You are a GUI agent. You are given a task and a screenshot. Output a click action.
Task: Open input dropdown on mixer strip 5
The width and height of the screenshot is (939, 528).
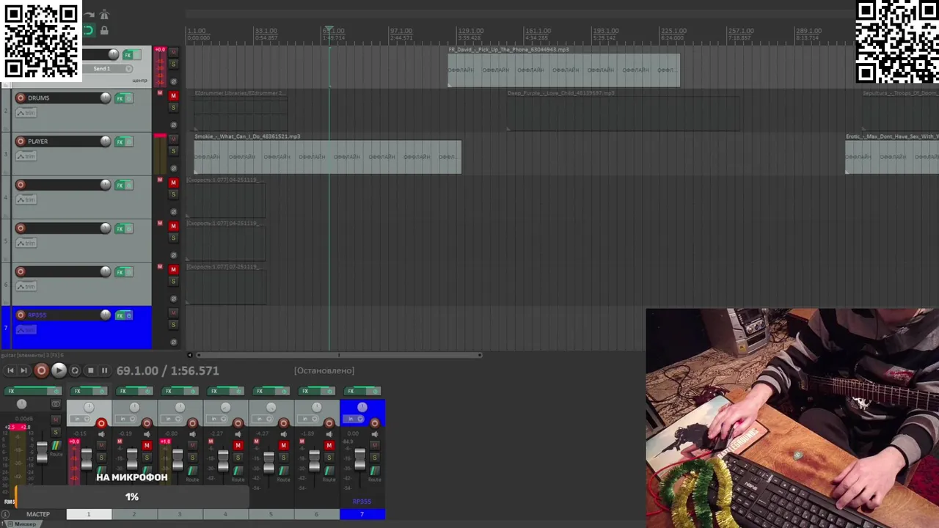pos(263,419)
